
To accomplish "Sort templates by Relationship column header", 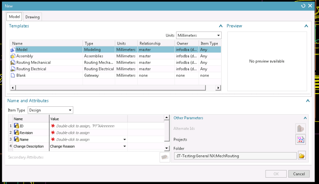I will (x=156, y=43).
